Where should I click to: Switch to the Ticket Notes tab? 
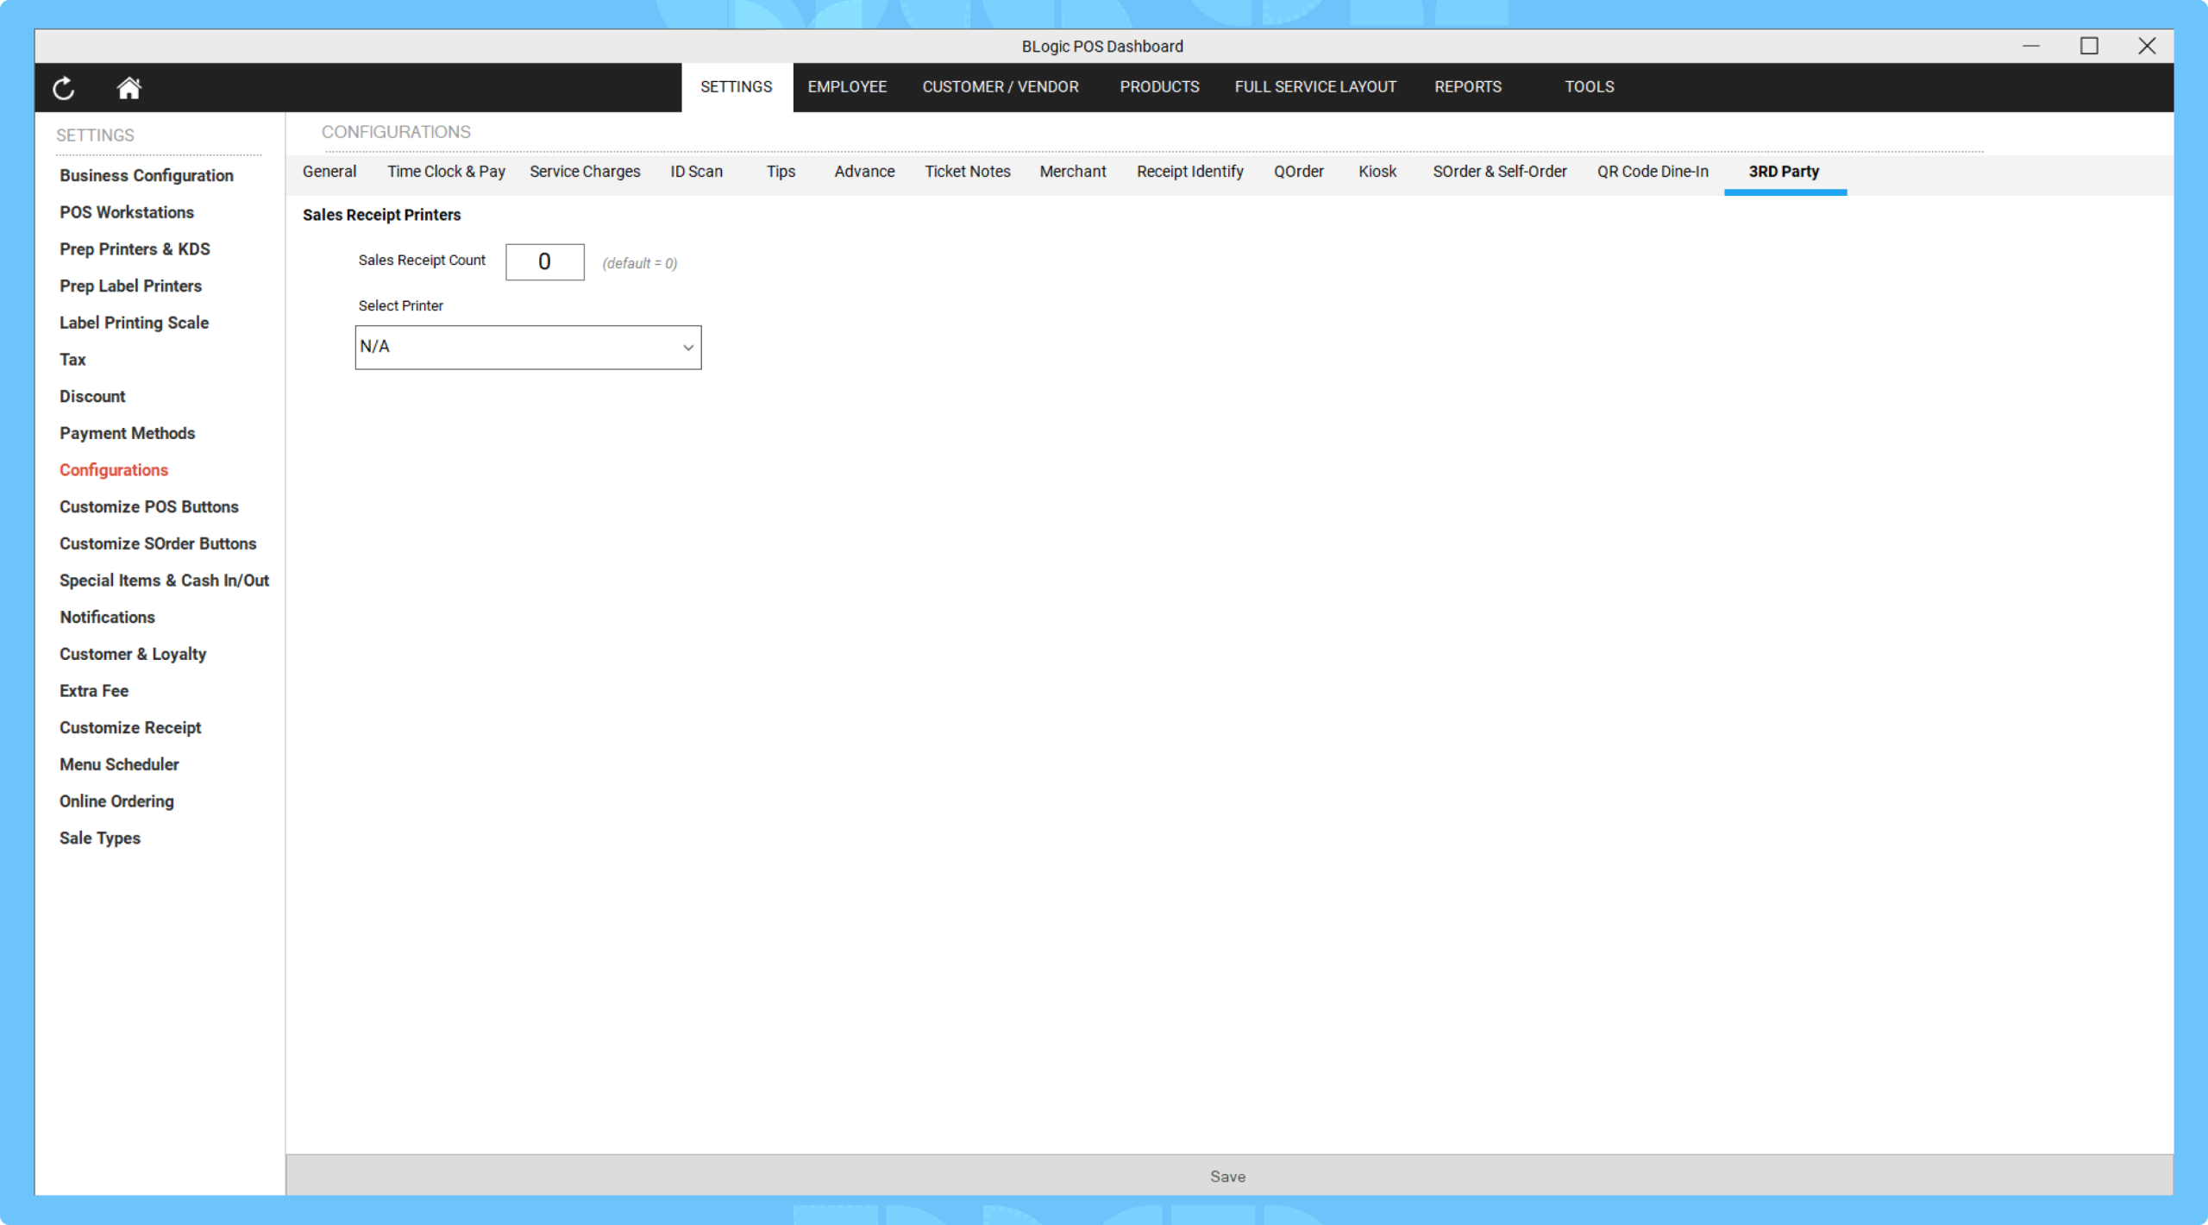[x=967, y=172]
